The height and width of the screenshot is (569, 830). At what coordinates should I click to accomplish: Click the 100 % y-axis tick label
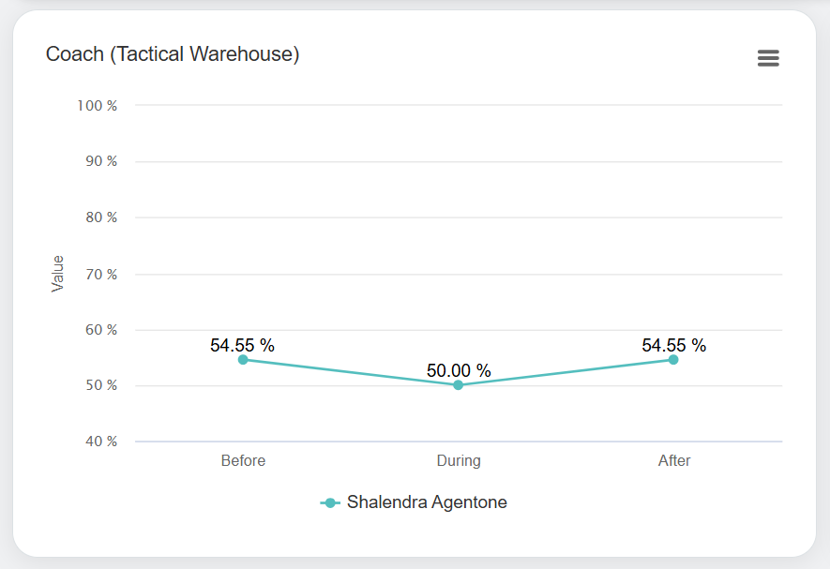[x=98, y=106]
